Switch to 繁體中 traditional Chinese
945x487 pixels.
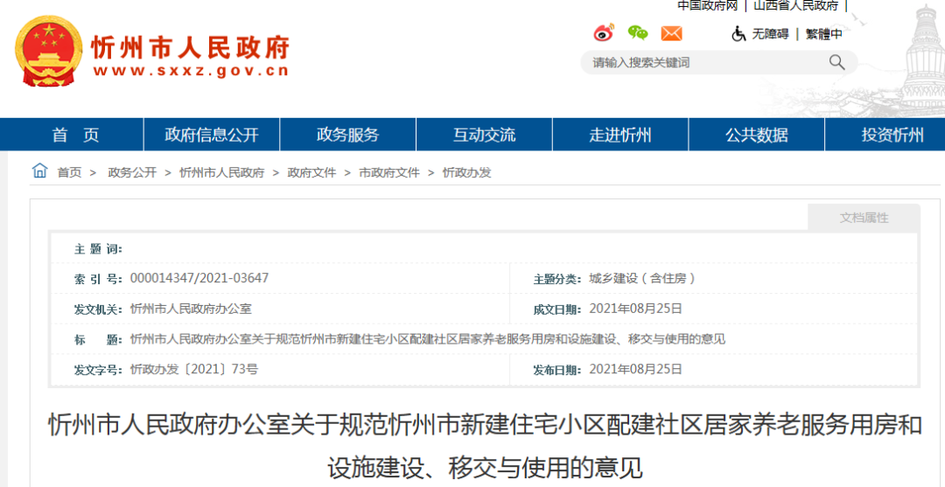pyautogui.click(x=823, y=34)
